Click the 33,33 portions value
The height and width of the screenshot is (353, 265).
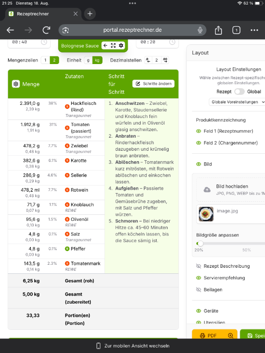33,315
